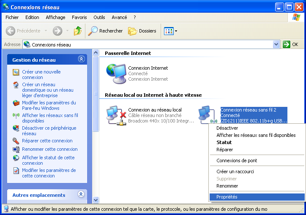Click Réparer cette connexion link
Viewport: 306px width, 215px height.
coord(47,141)
